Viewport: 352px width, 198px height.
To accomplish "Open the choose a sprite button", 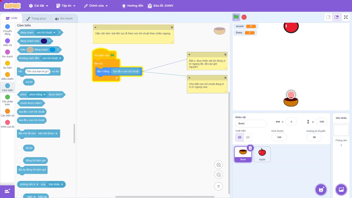I will [321, 189].
